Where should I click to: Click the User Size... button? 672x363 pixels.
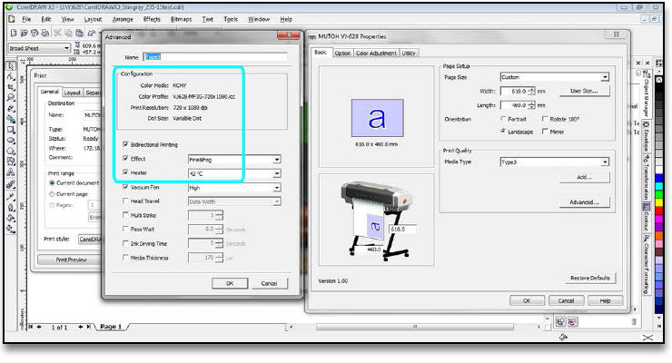pos(584,91)
